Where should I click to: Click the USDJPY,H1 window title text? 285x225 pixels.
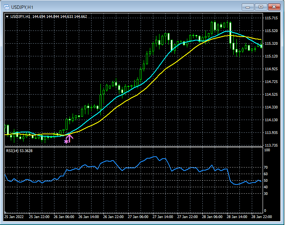click(22, 7)
